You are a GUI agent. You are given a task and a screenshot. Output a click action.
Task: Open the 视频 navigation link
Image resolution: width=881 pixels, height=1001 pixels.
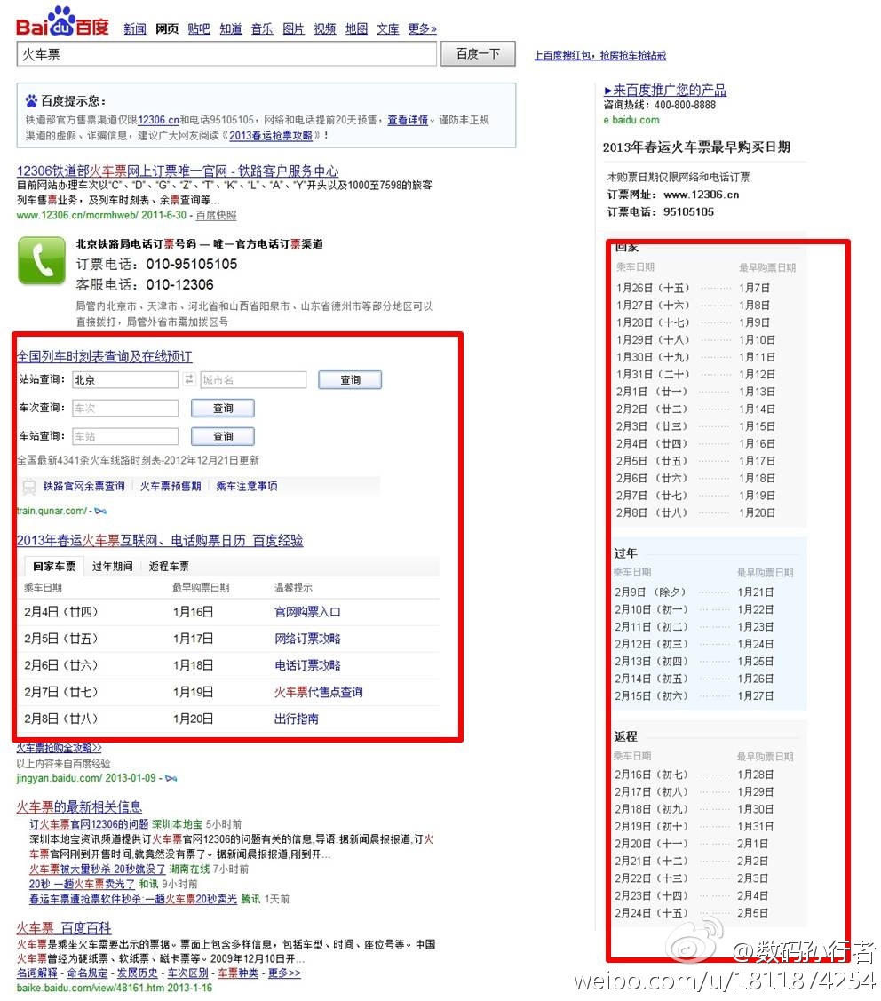pos(325,28)
